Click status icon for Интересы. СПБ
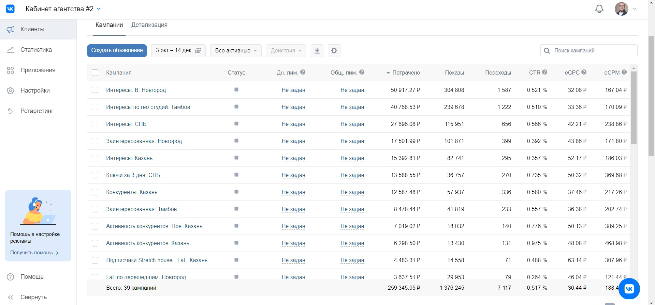The width and height of the screenshot is (655, 305). point(236,124)
